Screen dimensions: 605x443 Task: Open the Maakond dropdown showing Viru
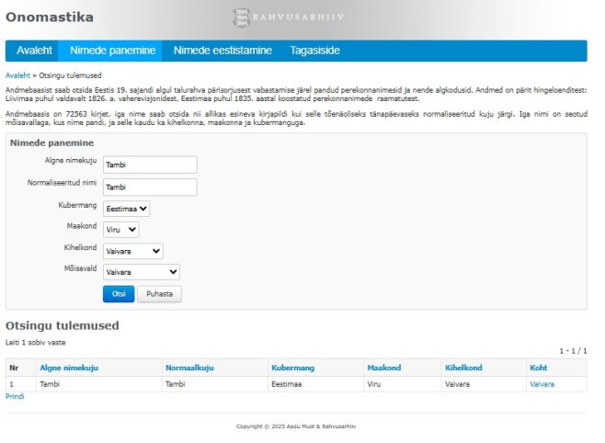point(120,230)
